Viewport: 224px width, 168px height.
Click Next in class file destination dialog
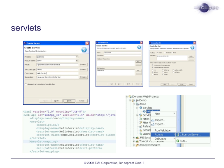pyautogui.click(x=57, y=101)
